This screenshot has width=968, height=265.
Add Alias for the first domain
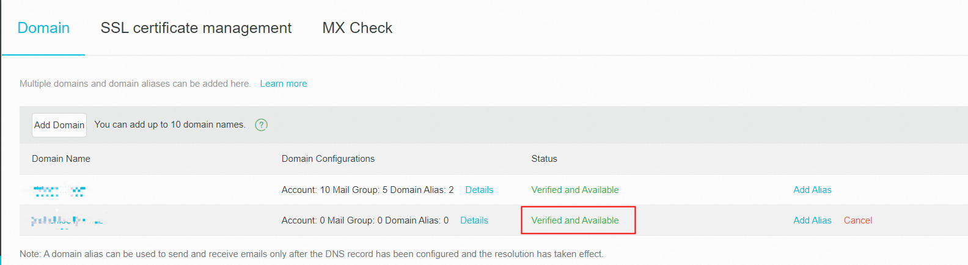[812, 190]
